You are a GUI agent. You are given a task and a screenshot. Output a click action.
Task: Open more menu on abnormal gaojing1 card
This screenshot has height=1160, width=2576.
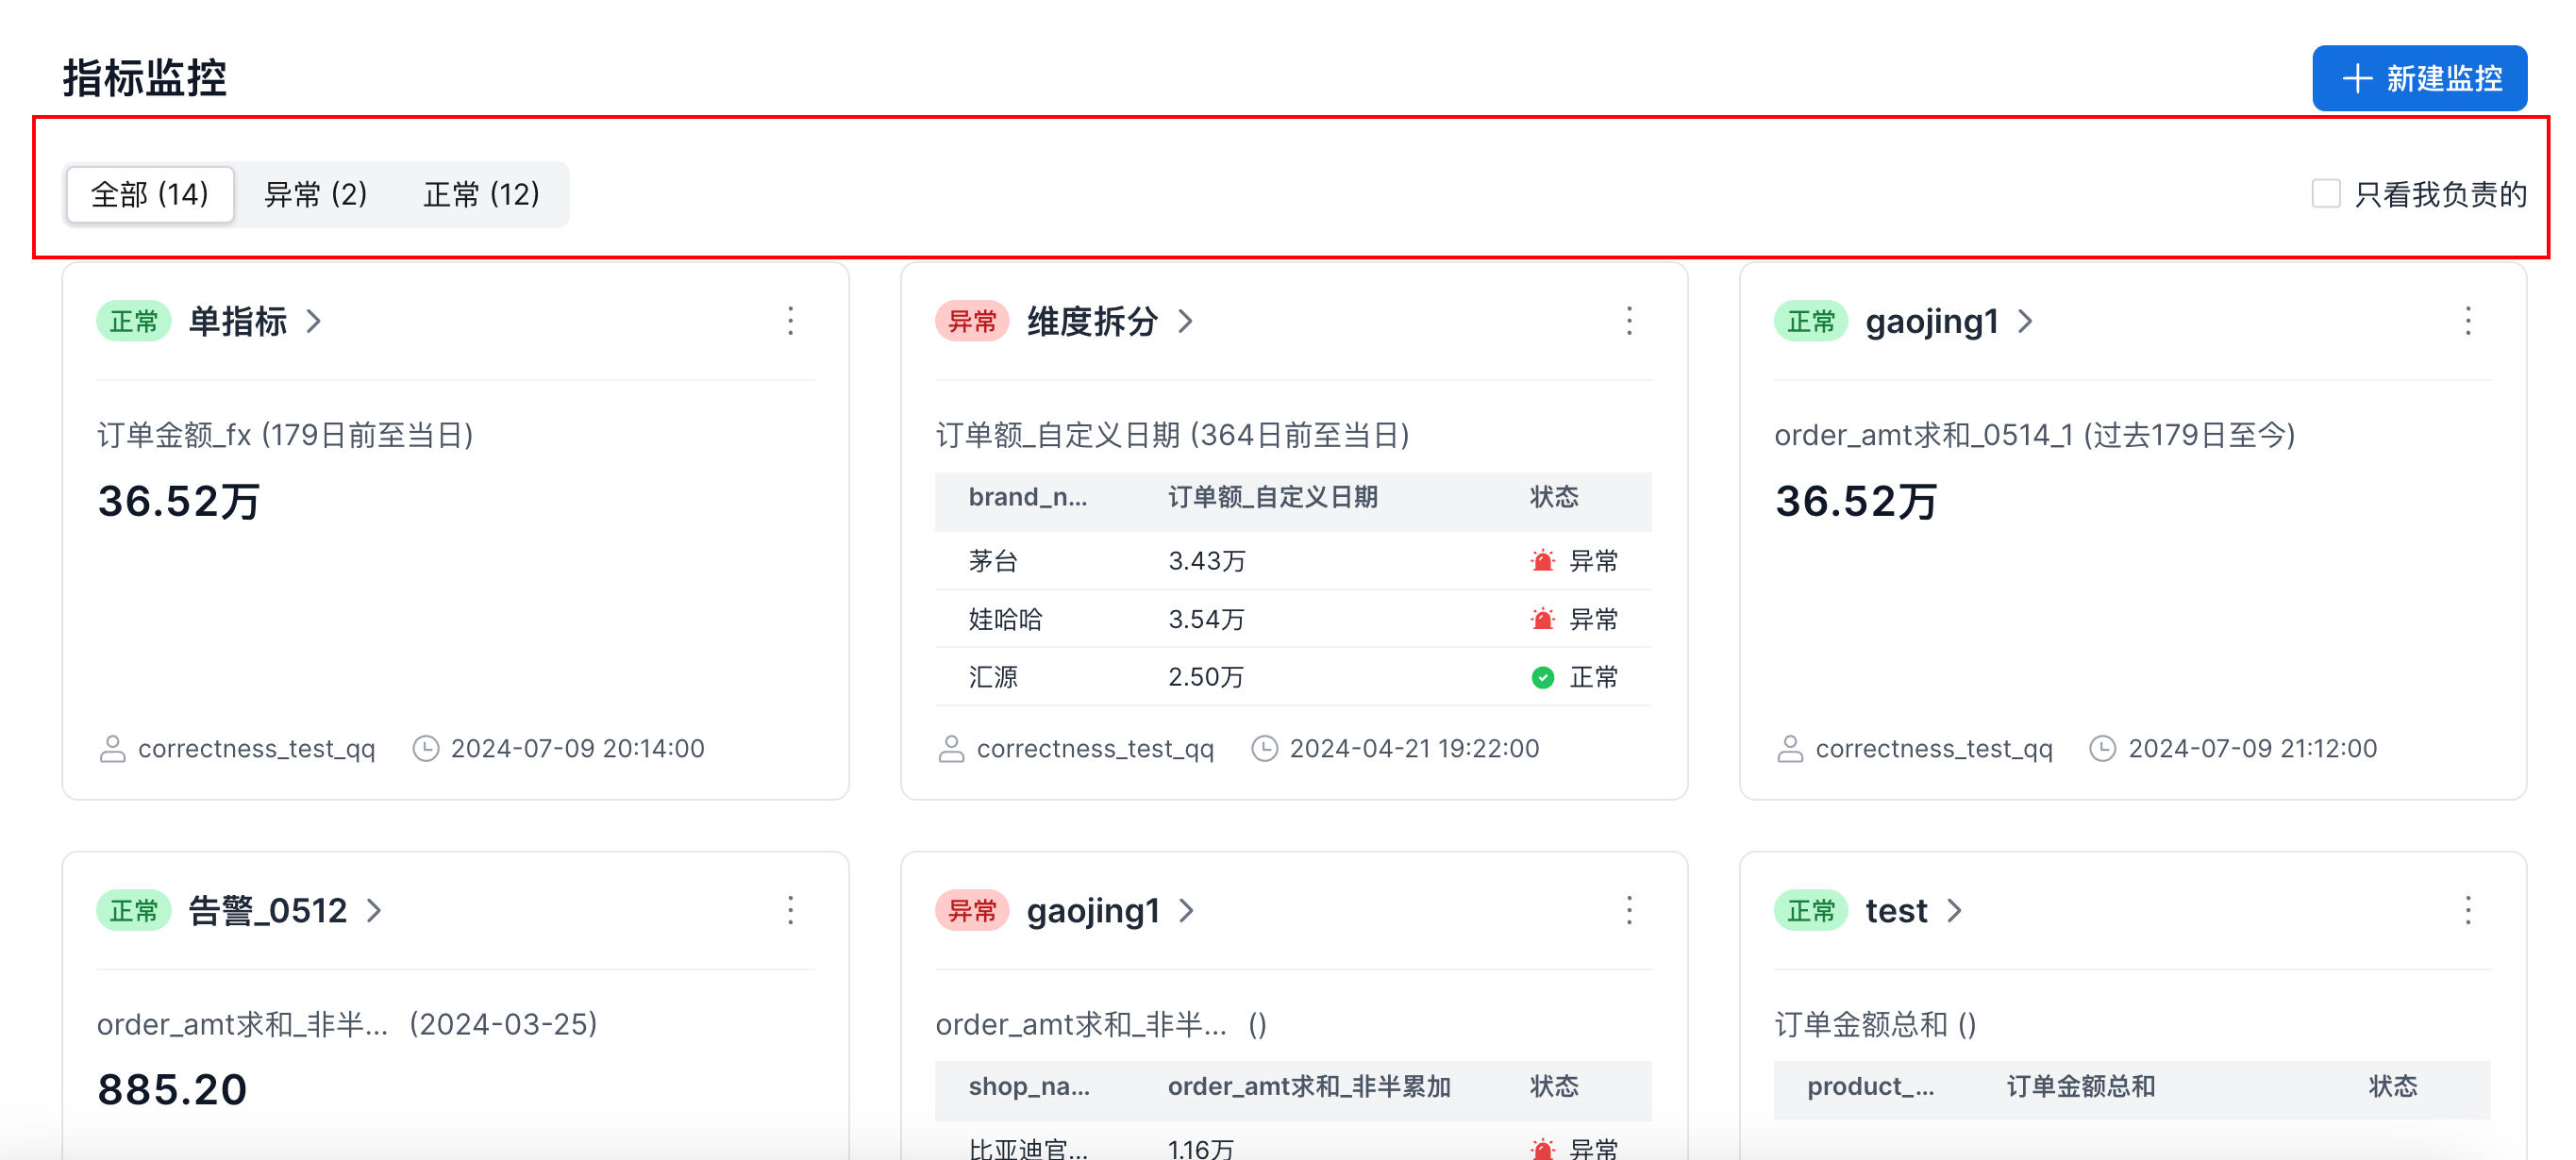click(x=1629, y=910)
